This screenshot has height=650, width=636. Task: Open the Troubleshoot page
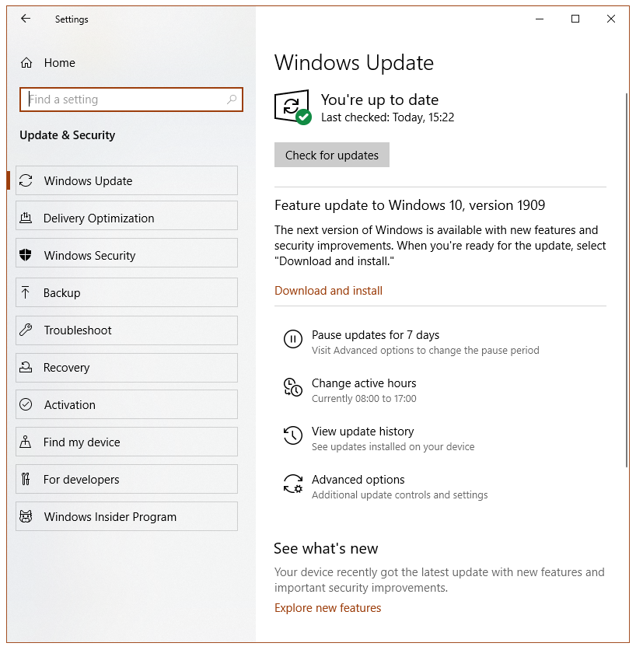127,330
